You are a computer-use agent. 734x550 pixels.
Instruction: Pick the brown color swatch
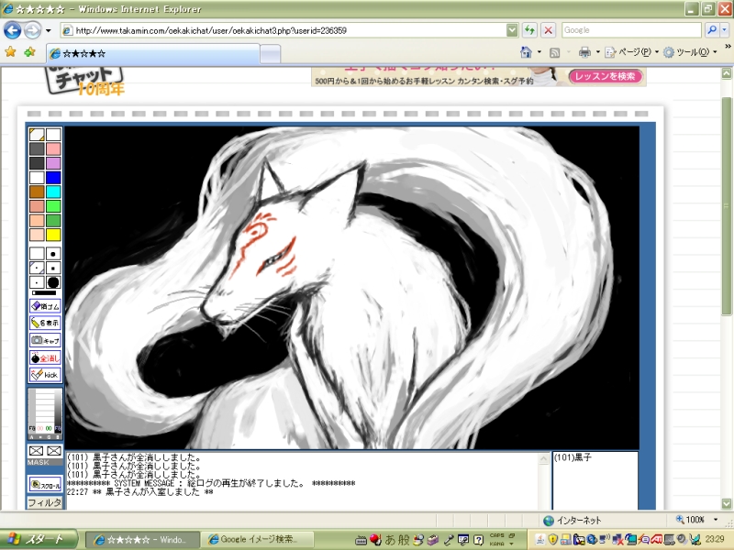[x=37, y=192]
